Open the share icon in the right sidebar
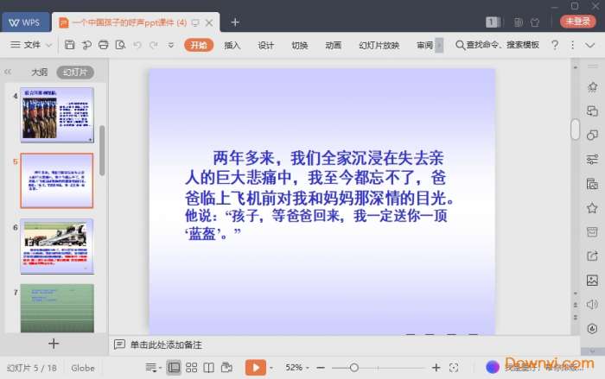 click(x=592, y=256)
